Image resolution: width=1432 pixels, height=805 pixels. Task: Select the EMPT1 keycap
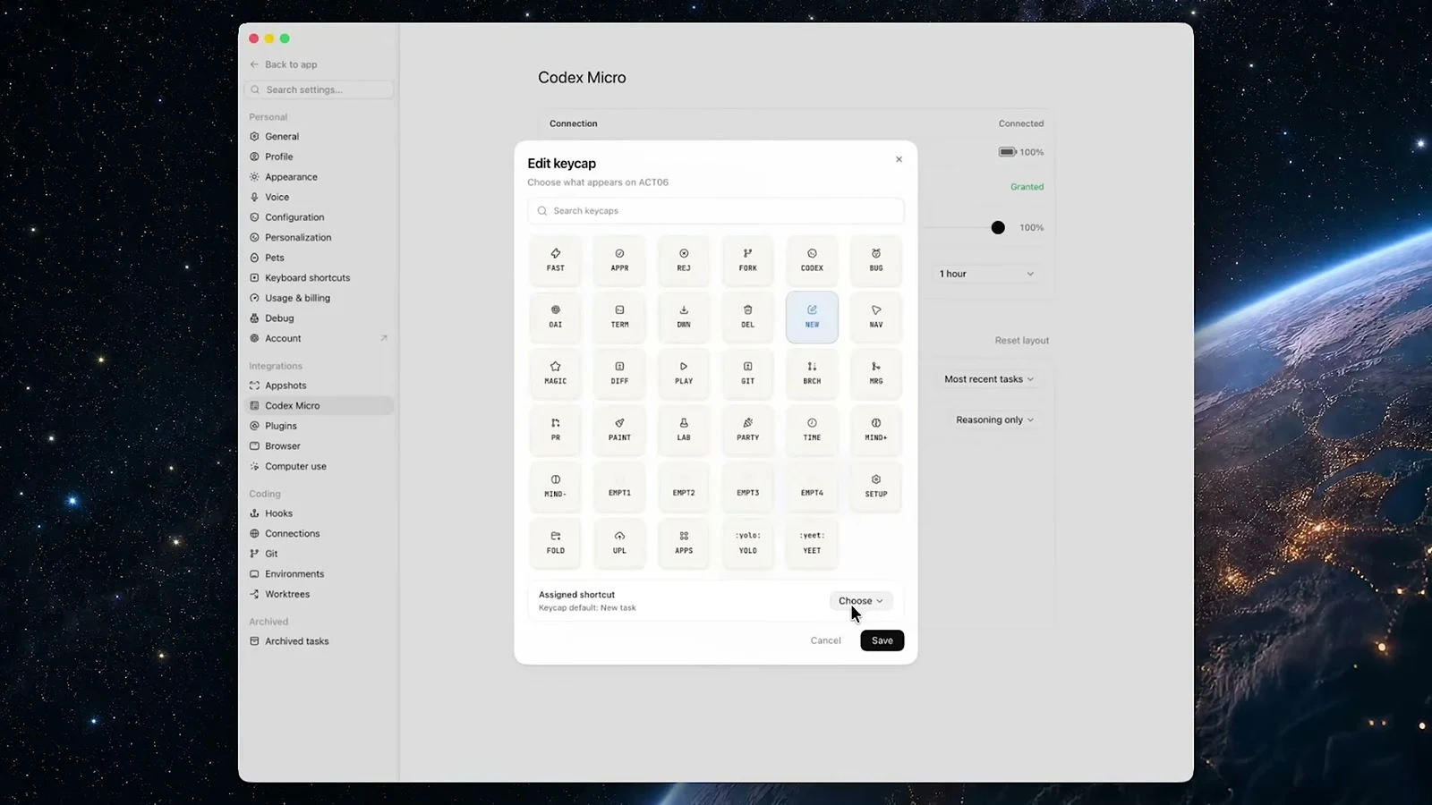tap(619, 486)
